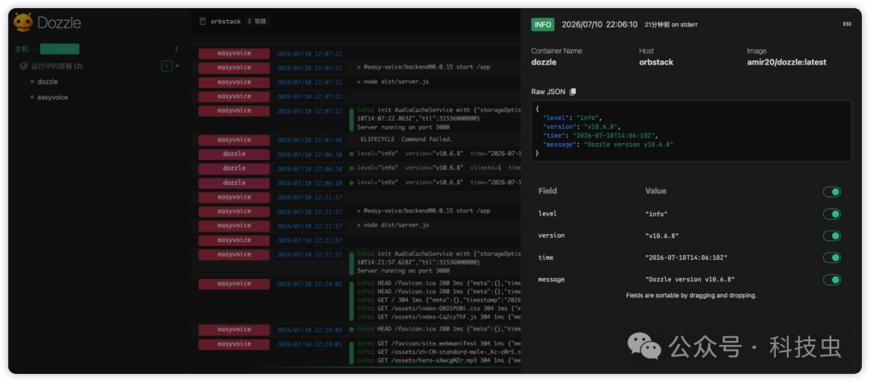Turn off the message field switch
870x382 pixels.
click(831, 280)
